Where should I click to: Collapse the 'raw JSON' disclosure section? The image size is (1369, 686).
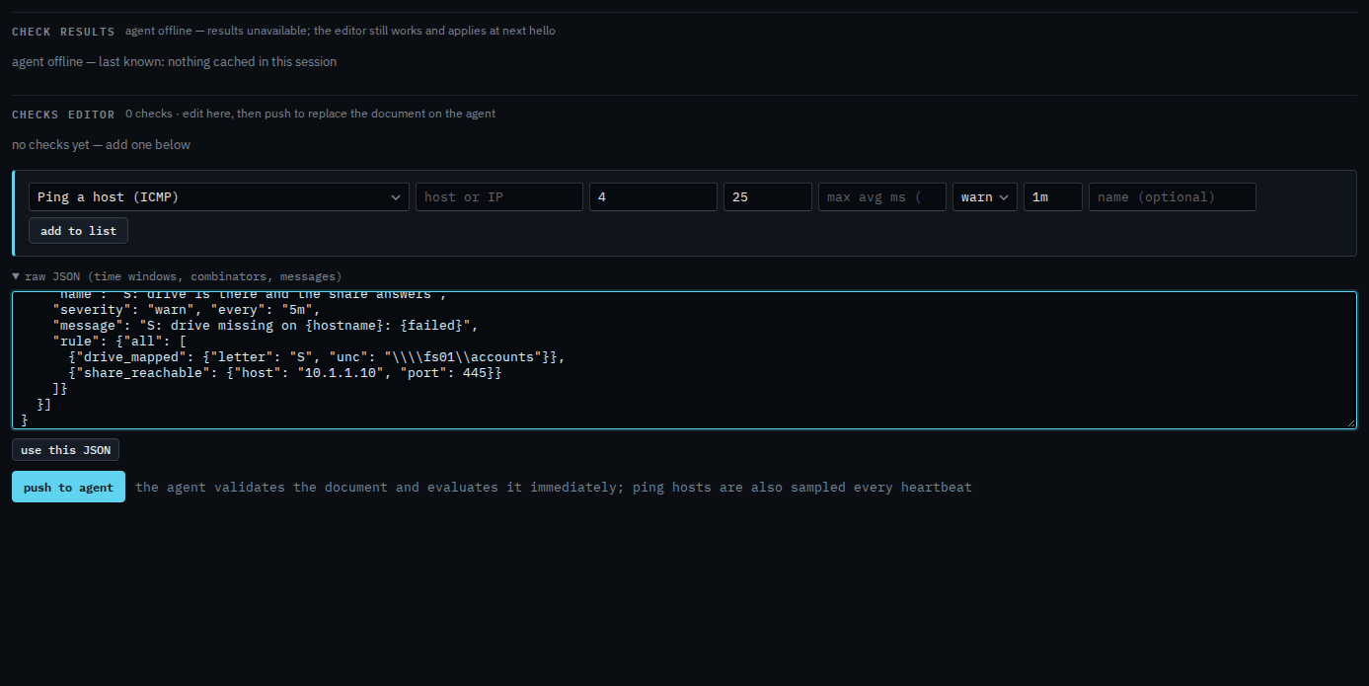tap(177, 276)
